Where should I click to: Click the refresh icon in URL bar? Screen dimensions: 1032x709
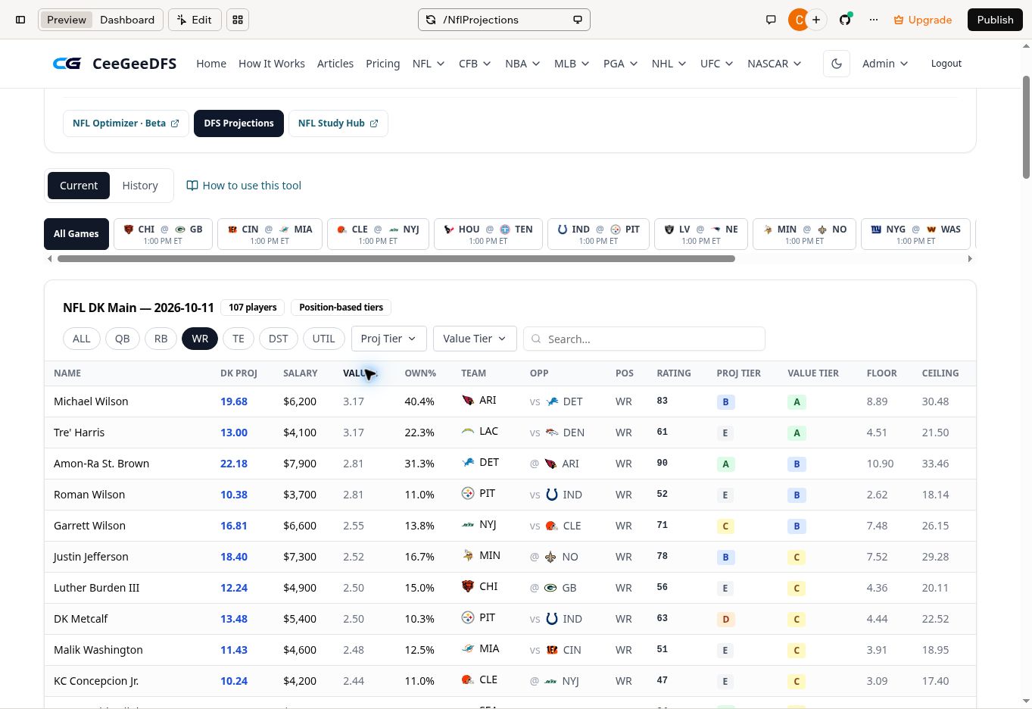coord(431,20)
